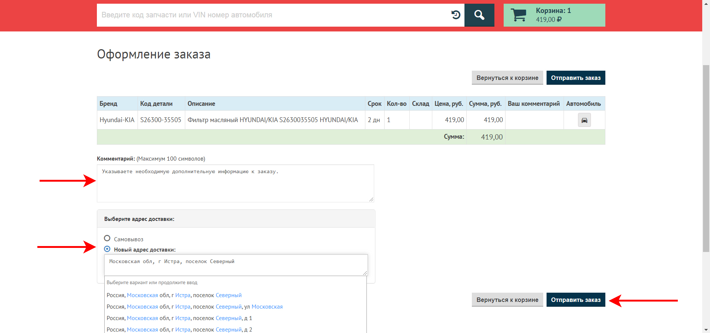
Task: Click the Оформление заказа heading
Action: click(153, 54)
